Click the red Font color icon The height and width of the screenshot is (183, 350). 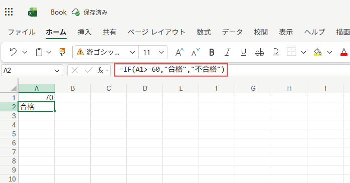pyautogui.click(x=344, y=52)
